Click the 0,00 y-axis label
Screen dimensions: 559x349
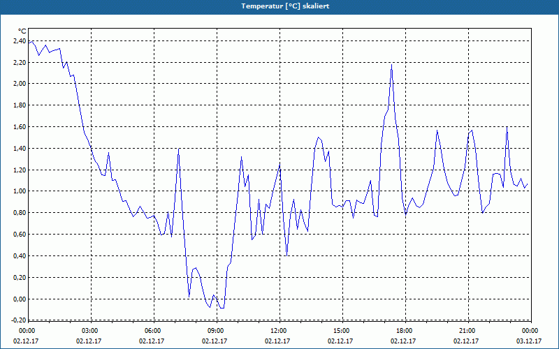point(20,299)
